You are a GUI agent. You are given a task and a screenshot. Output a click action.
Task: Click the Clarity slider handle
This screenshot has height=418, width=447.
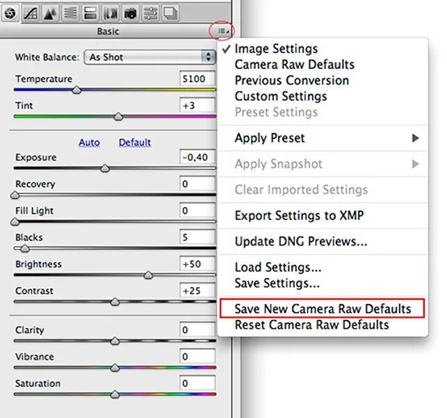pyautogui.click(x=115, y=341)
